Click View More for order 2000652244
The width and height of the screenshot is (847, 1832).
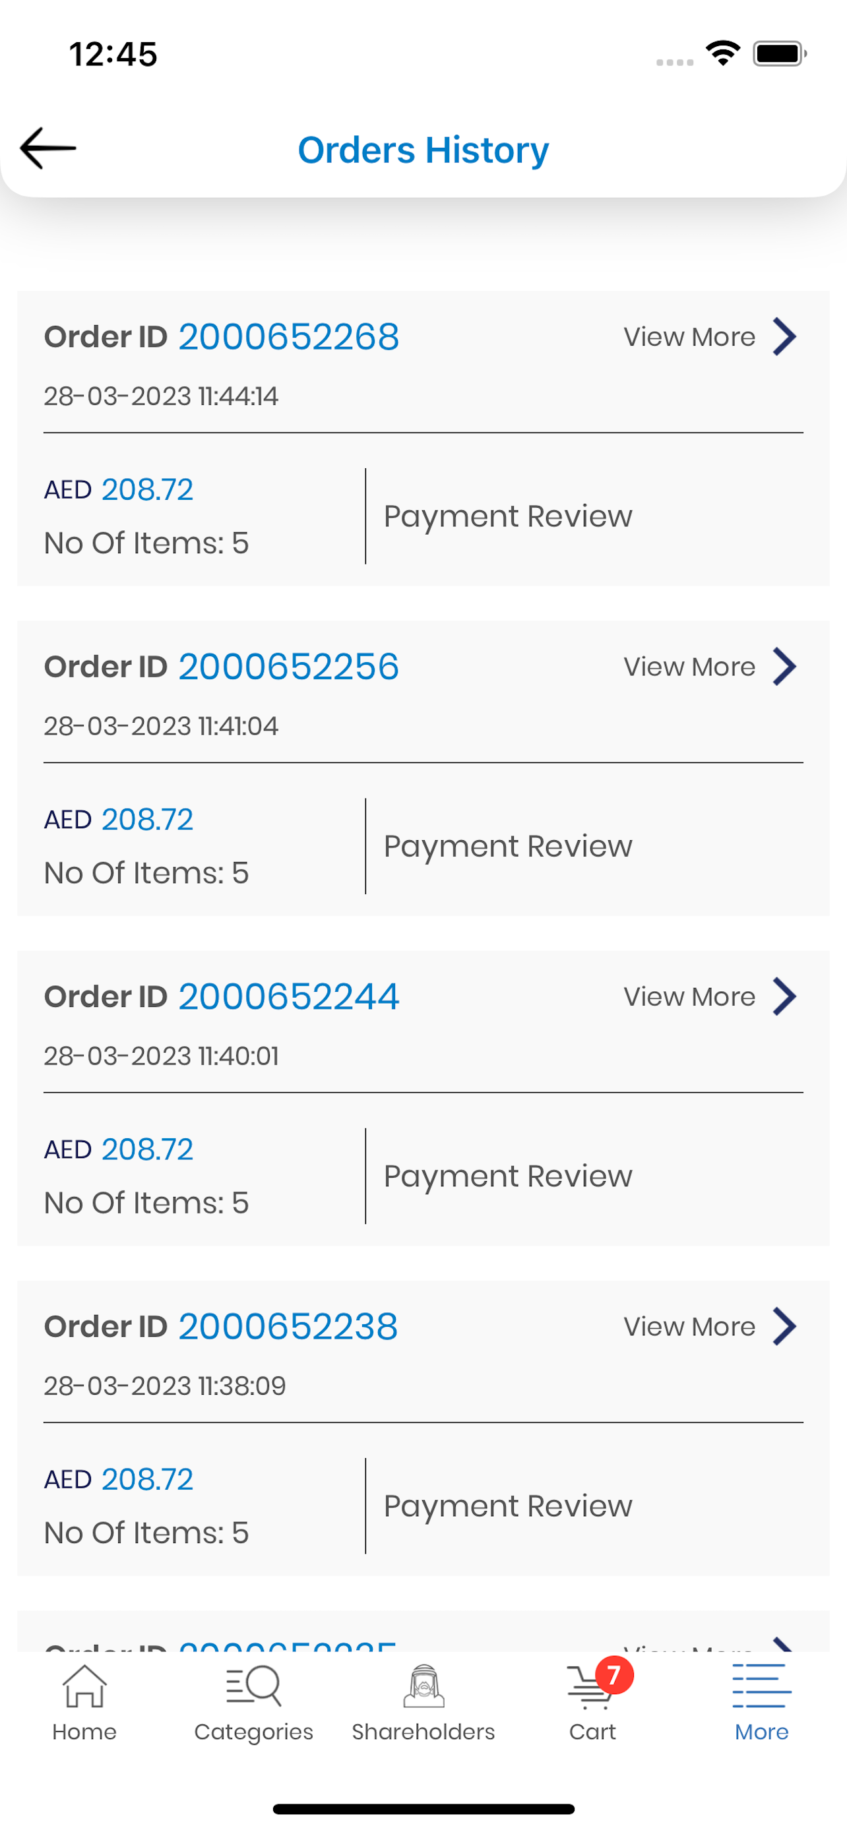(689, 997)
